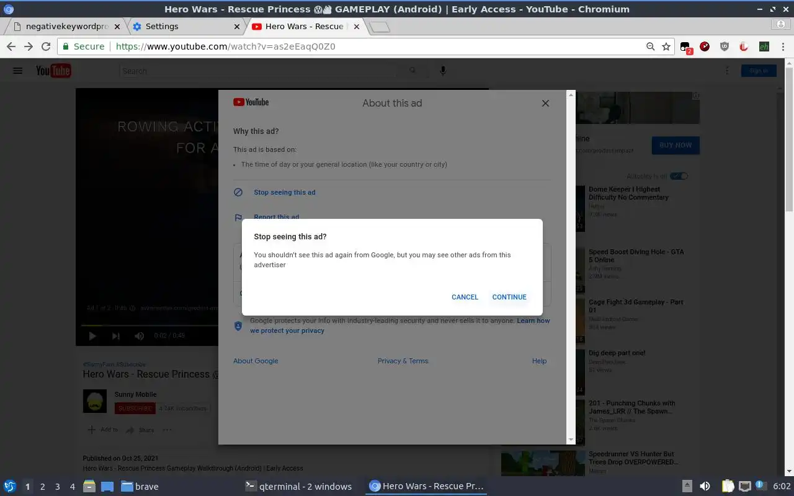Click the Secure padlock site info
794x496 pixels.
tap(83, 46)
